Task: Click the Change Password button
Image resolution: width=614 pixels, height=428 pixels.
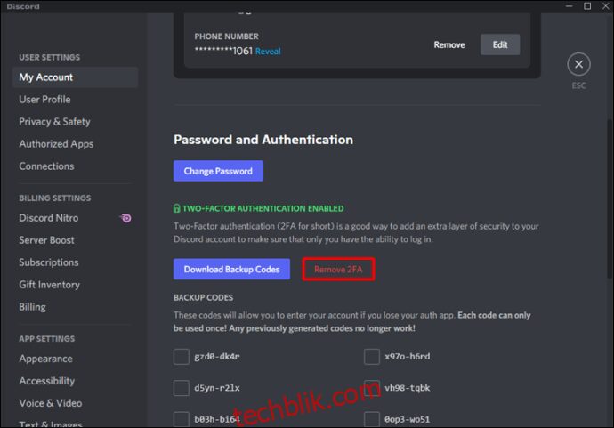Action: point(218,171)
